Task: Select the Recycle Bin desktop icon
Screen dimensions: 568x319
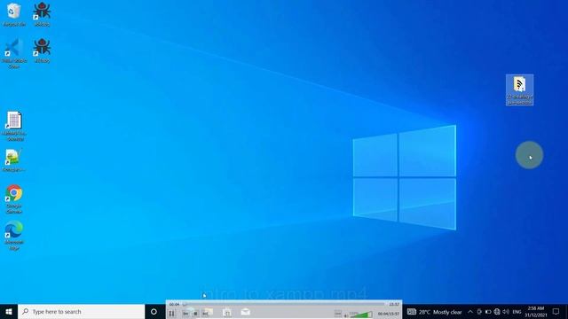Action: click(x=14, y=14)
